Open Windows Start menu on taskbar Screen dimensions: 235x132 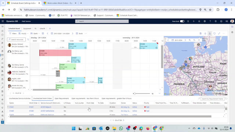[x=73, y=128]
